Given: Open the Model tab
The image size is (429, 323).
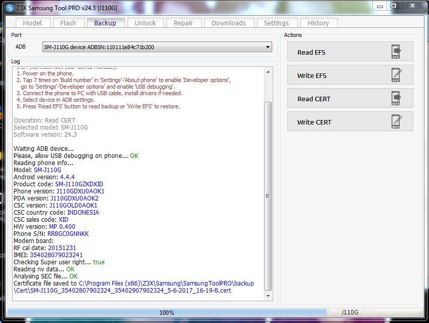Looking at the screenshot, I should point(32,23).
